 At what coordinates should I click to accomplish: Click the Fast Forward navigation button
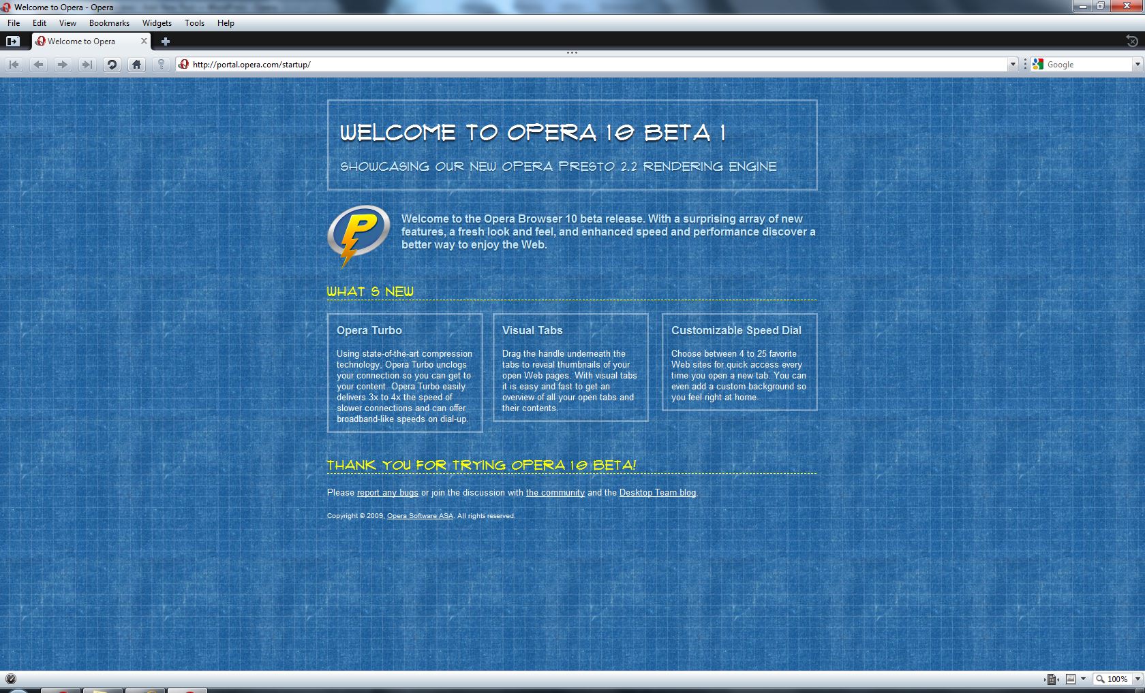87,65
